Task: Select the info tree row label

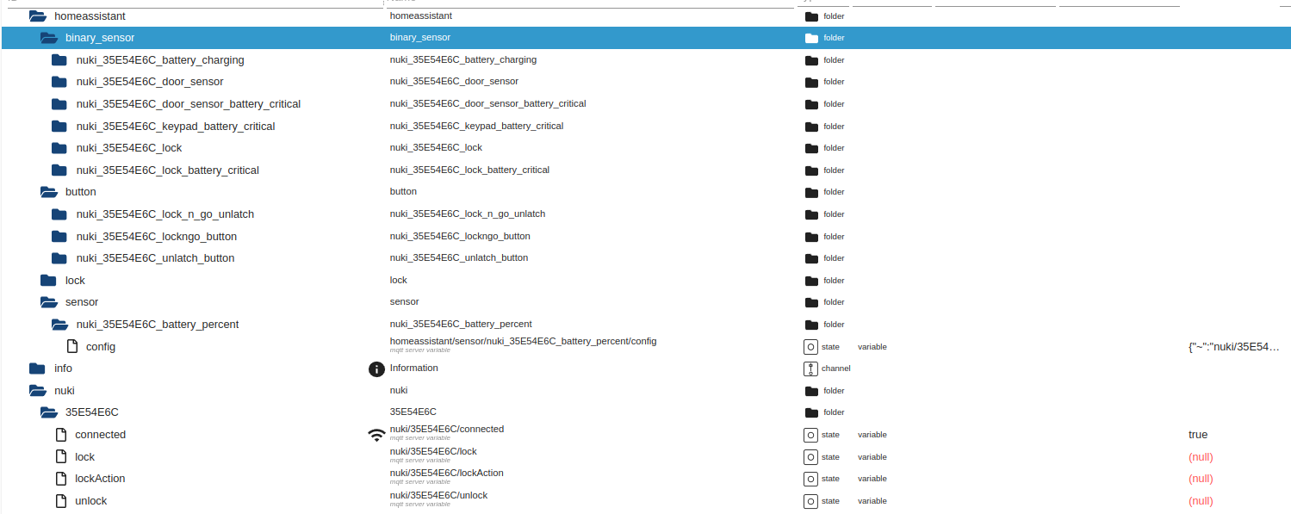Action: tap(63, 368)
